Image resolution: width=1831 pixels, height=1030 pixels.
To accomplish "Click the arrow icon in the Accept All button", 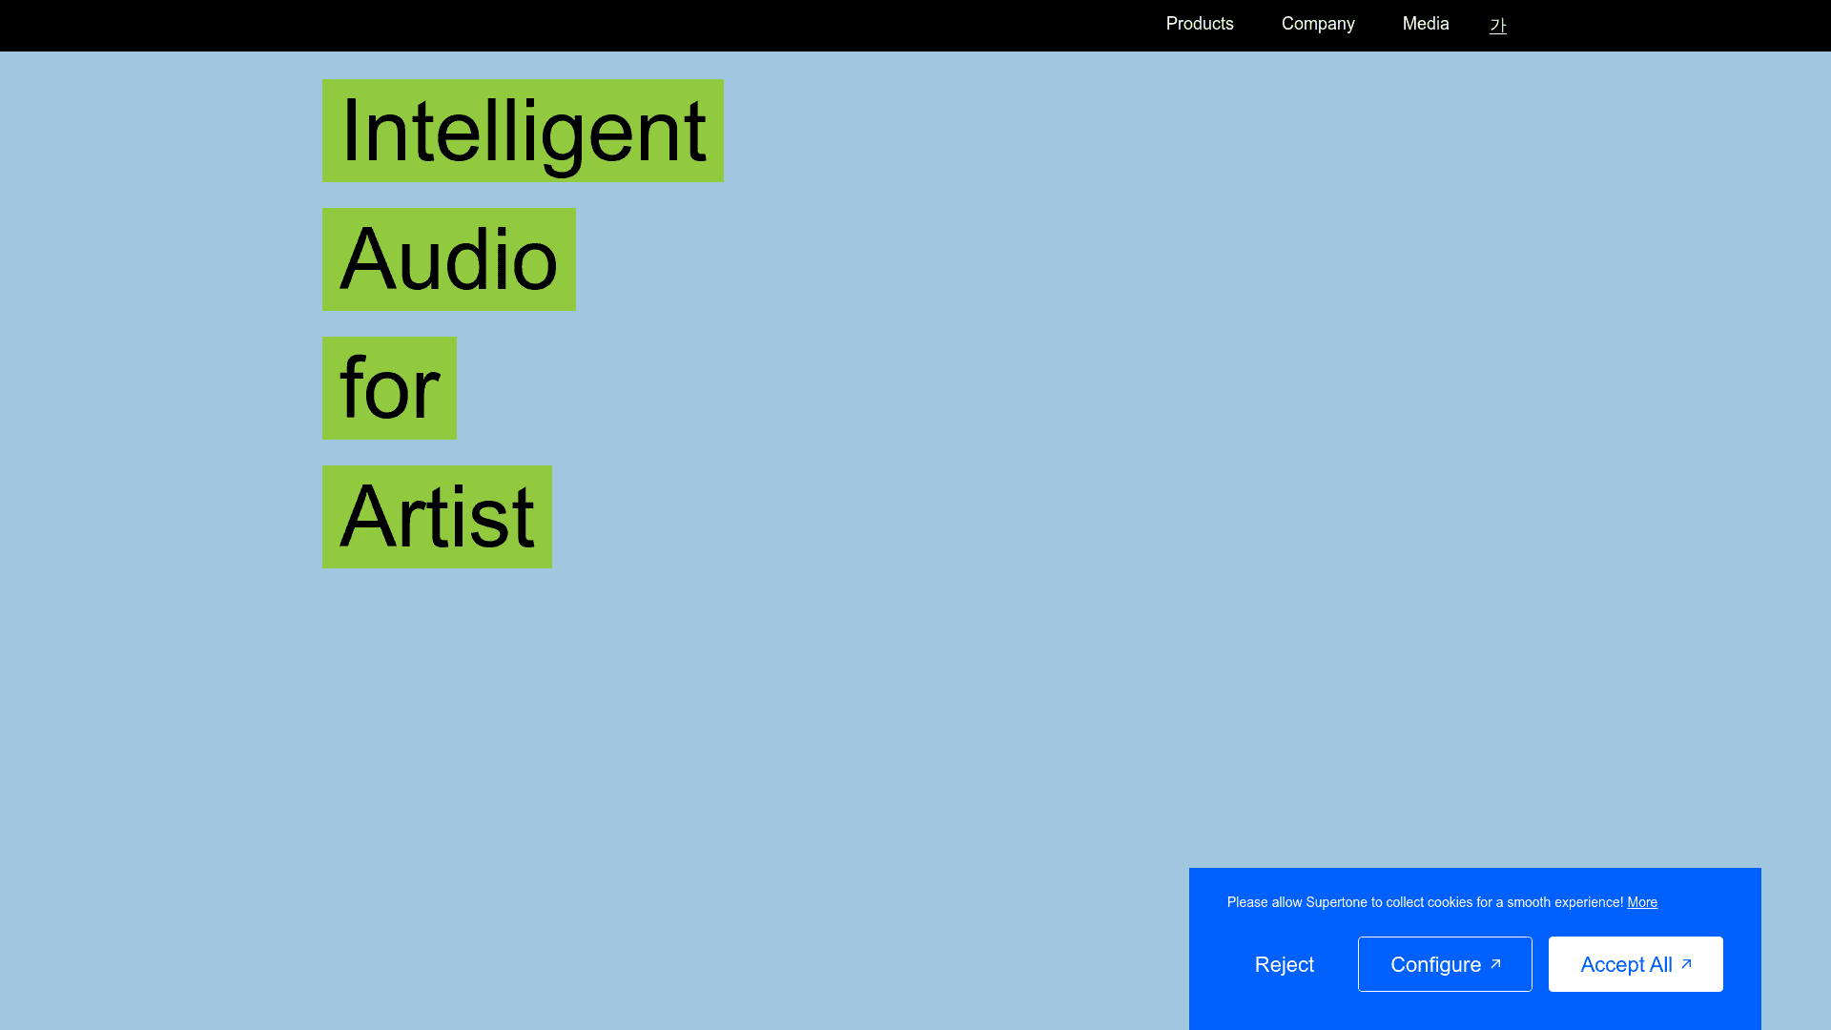I will 1686,964.
